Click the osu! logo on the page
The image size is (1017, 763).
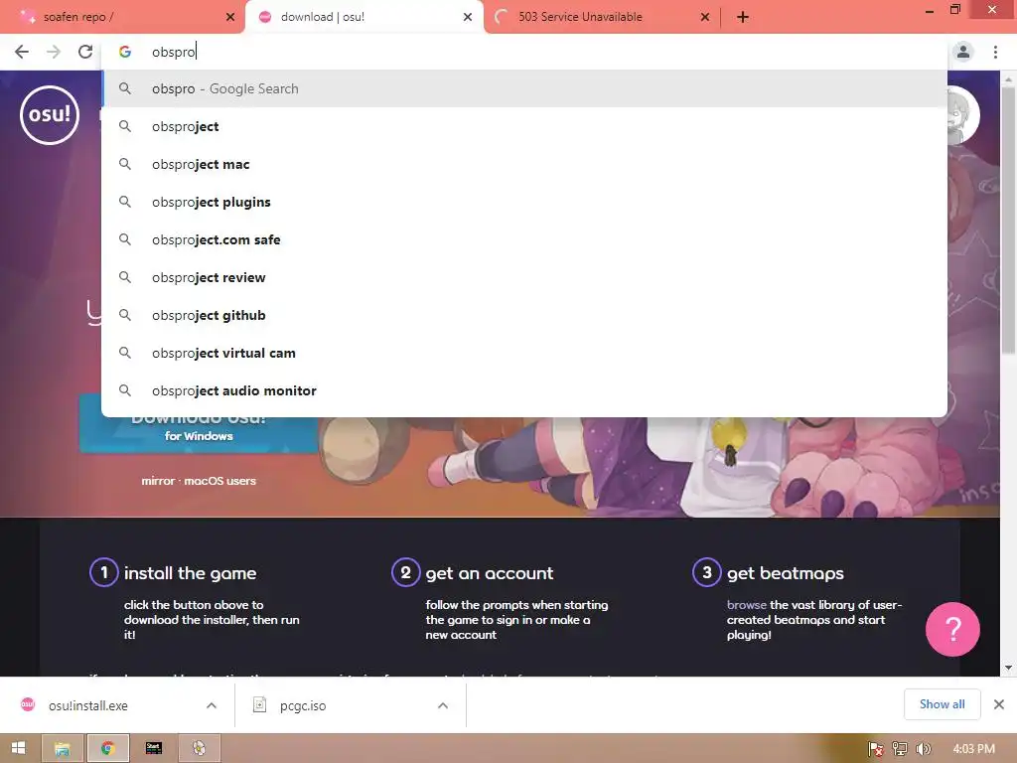(x=50, y=115)
